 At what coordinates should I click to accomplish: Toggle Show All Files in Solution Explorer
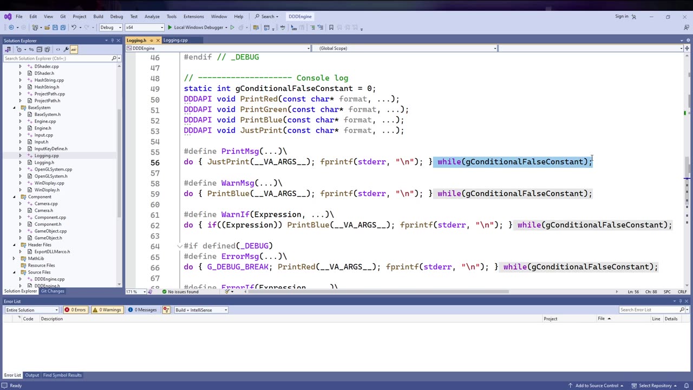click(47, 49)
